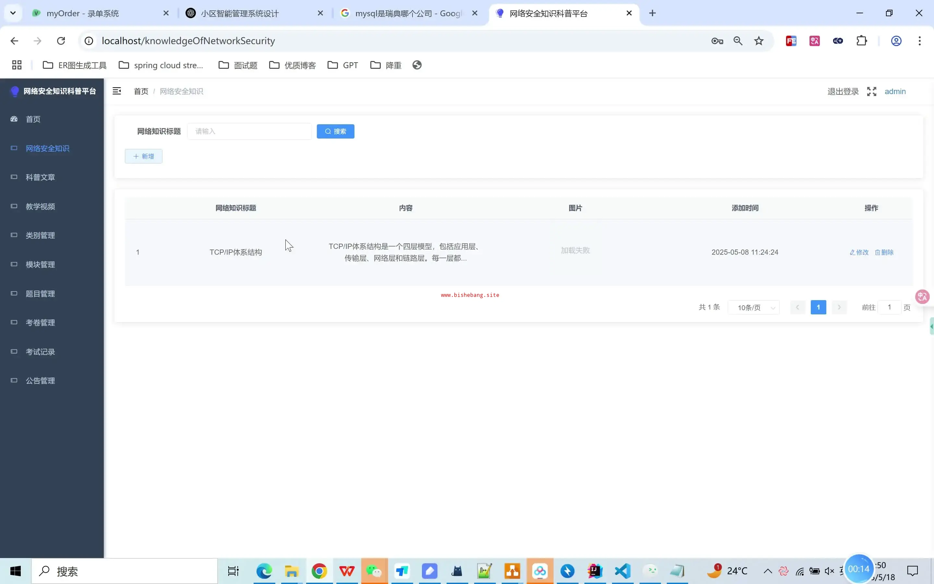Click the 首页 breadcrumb link
The image size is (934, 584).
[141, 91]
